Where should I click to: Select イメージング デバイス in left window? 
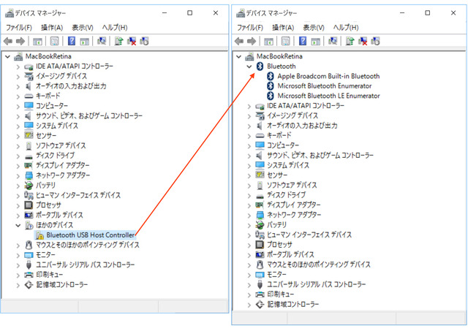[x=61, y=76]
